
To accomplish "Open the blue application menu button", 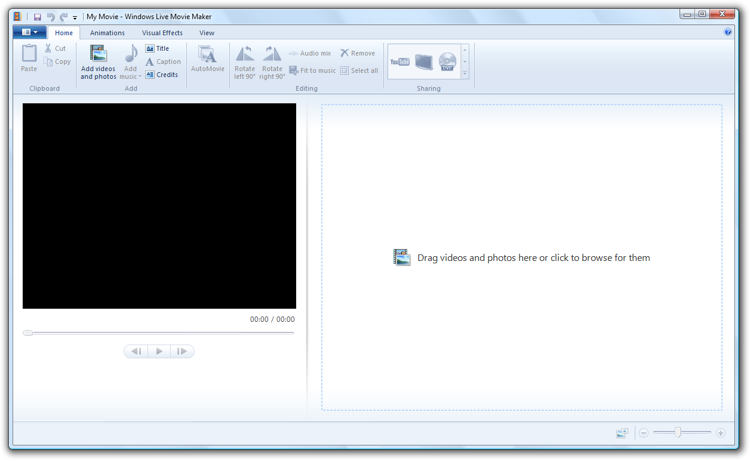I will 29,32.
